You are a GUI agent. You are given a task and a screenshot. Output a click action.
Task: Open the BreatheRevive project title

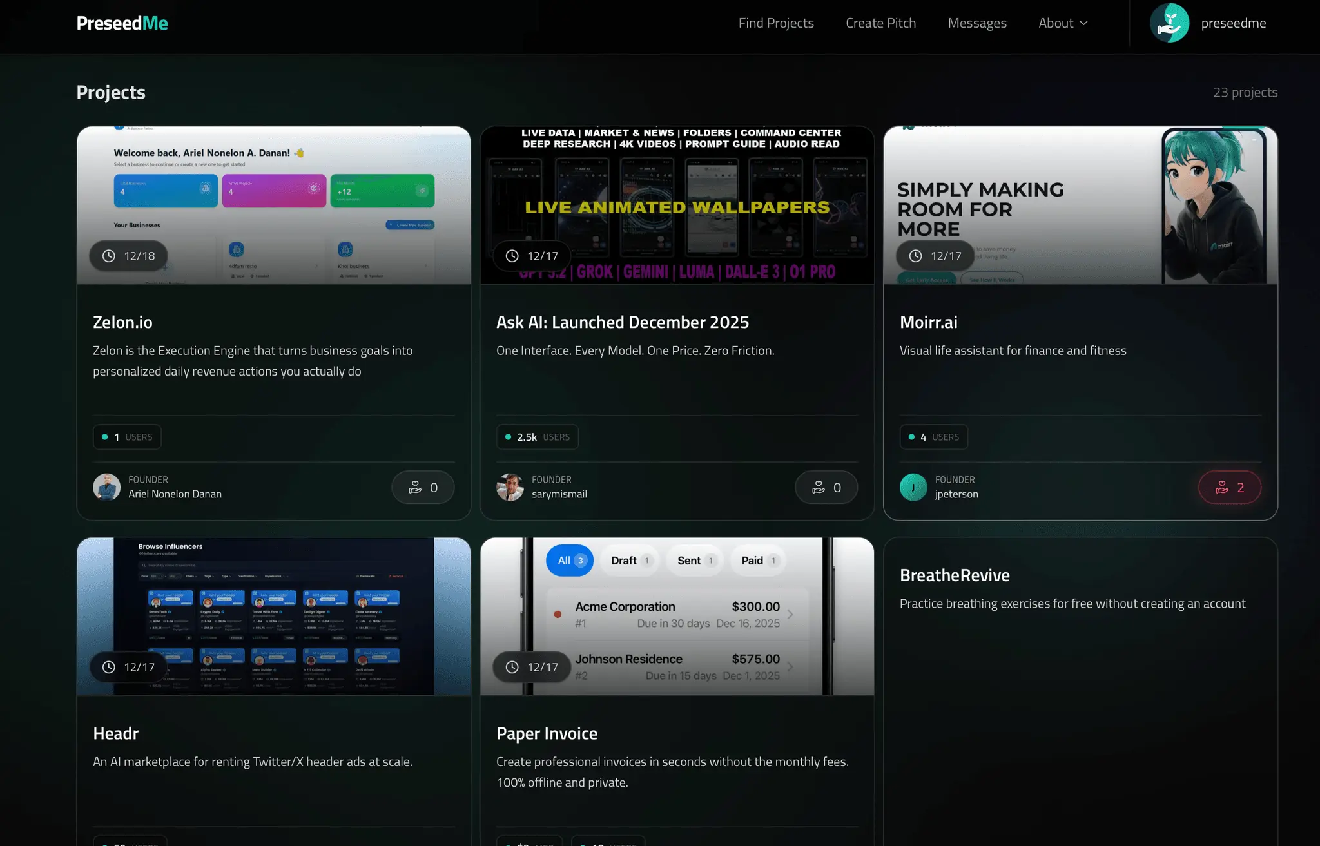(x=955, y=575)
